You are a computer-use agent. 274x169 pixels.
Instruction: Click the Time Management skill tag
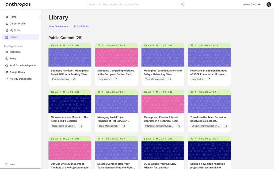[155, 79]
